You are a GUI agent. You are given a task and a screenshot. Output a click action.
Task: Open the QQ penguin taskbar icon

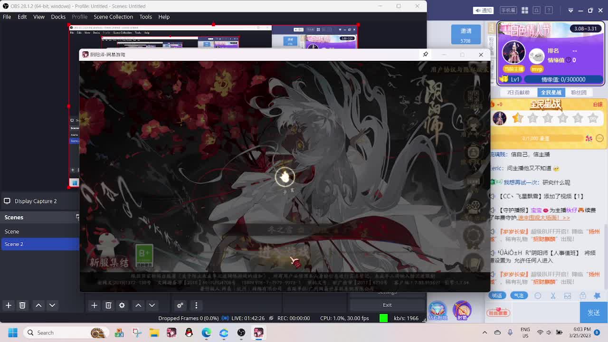tap(189, 332)
